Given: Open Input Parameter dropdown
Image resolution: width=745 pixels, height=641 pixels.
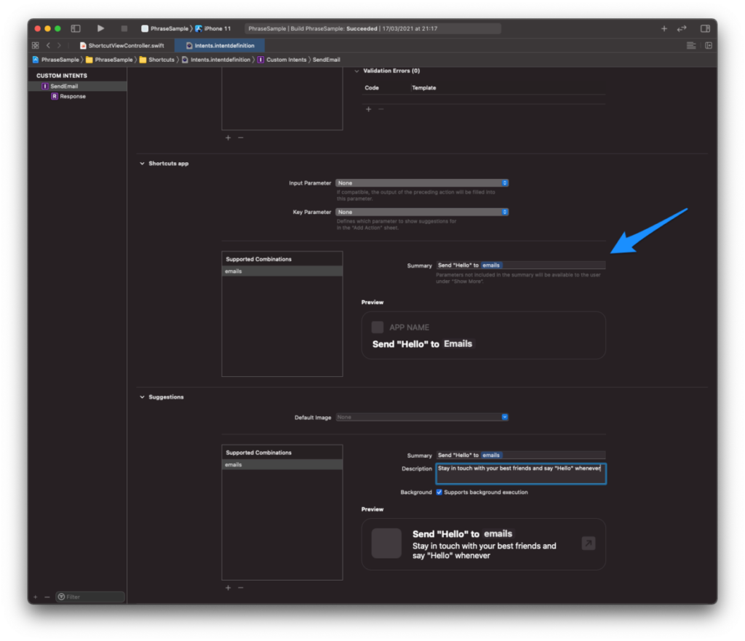Looking at the screenshot, I should (422, 183).
